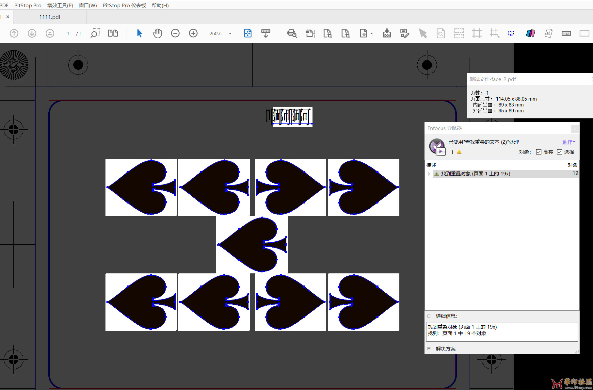Open the PitStop Pro 仪表板 menu
This screenshot has height=390, width=593.
(124, 5)
